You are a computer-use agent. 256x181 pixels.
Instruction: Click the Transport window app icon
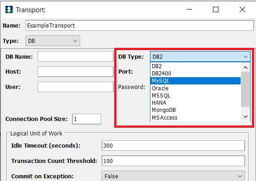click(x=9, y=9)
